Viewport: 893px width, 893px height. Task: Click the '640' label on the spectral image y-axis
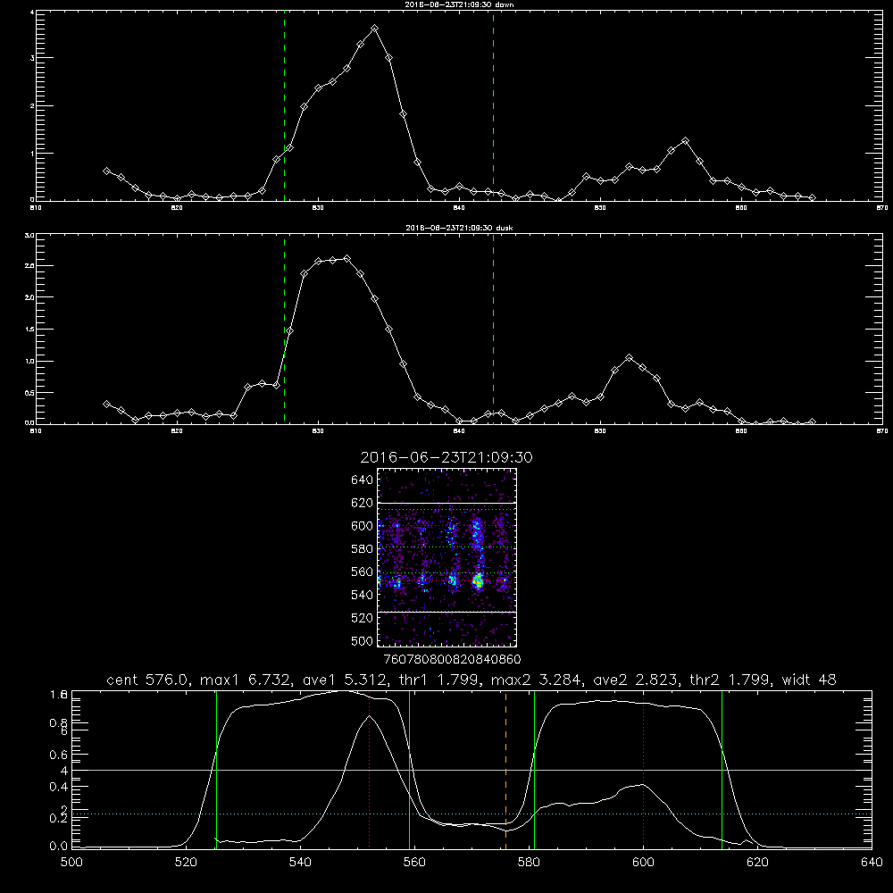tap(363, 480)
